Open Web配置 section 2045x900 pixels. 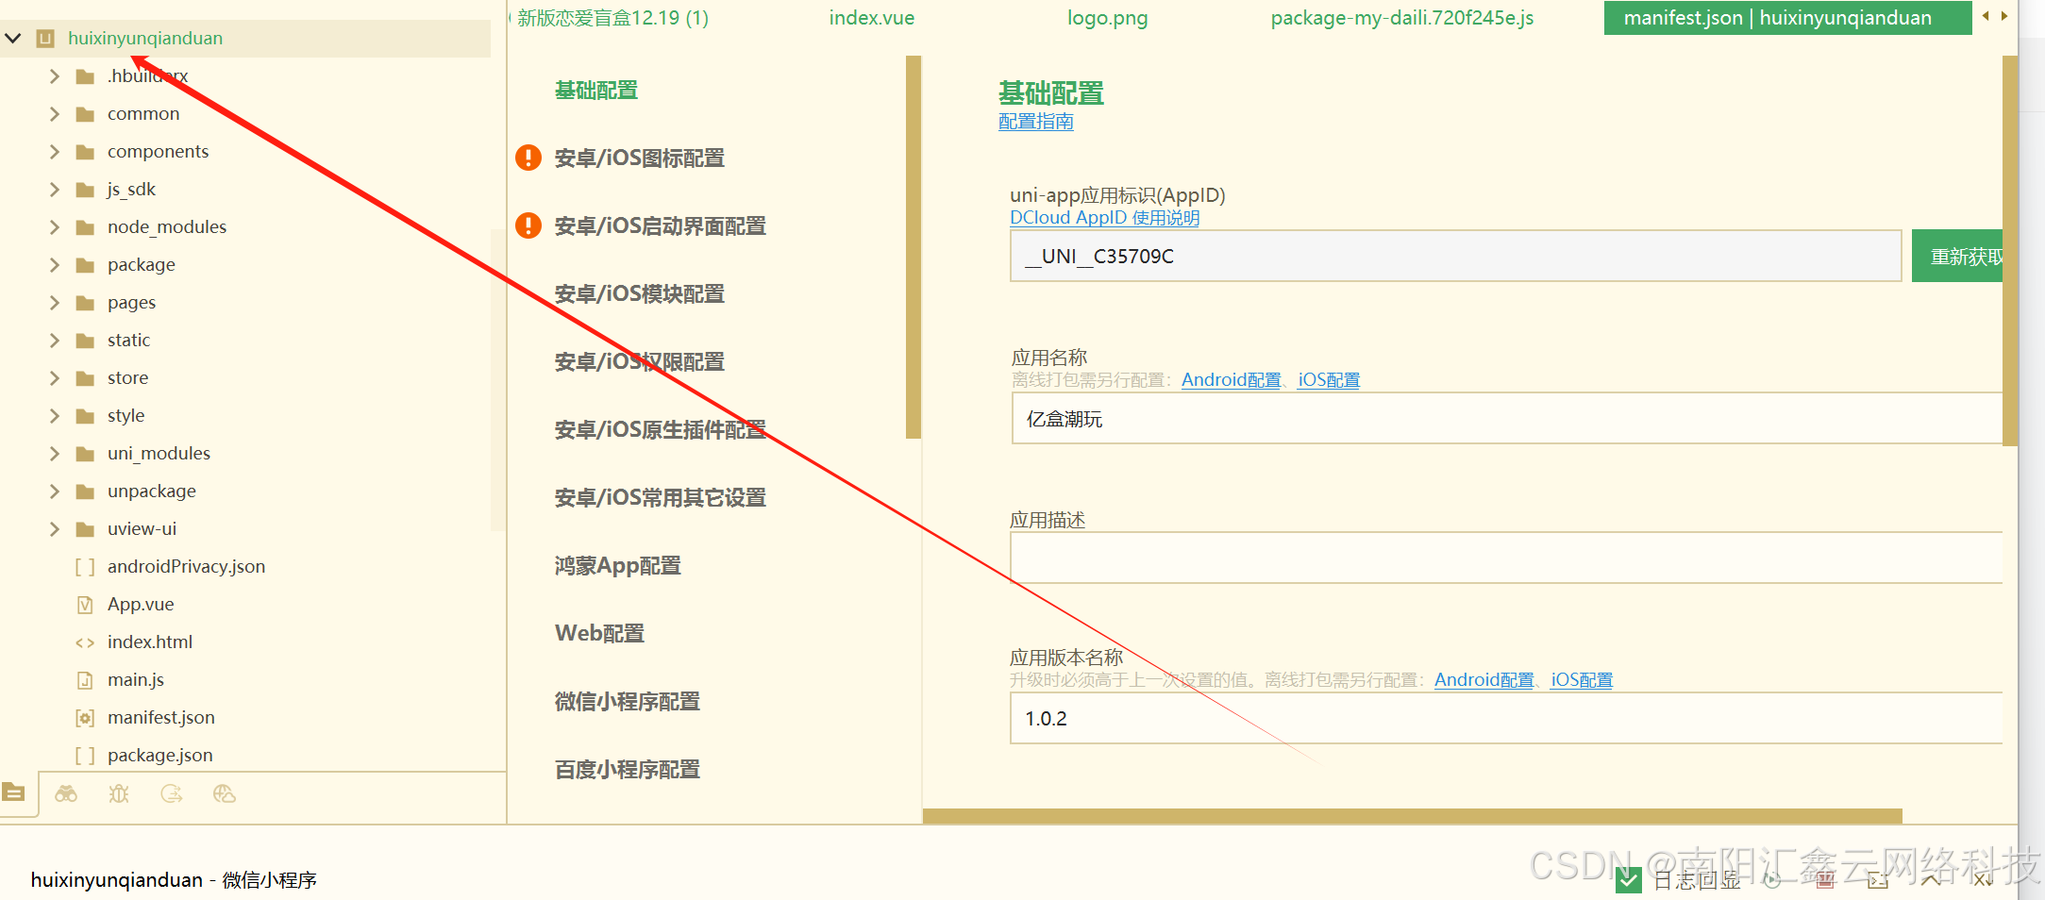point(600,634)
